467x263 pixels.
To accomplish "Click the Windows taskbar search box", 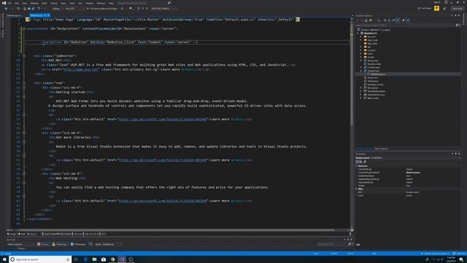I will (x=40, y=259).
